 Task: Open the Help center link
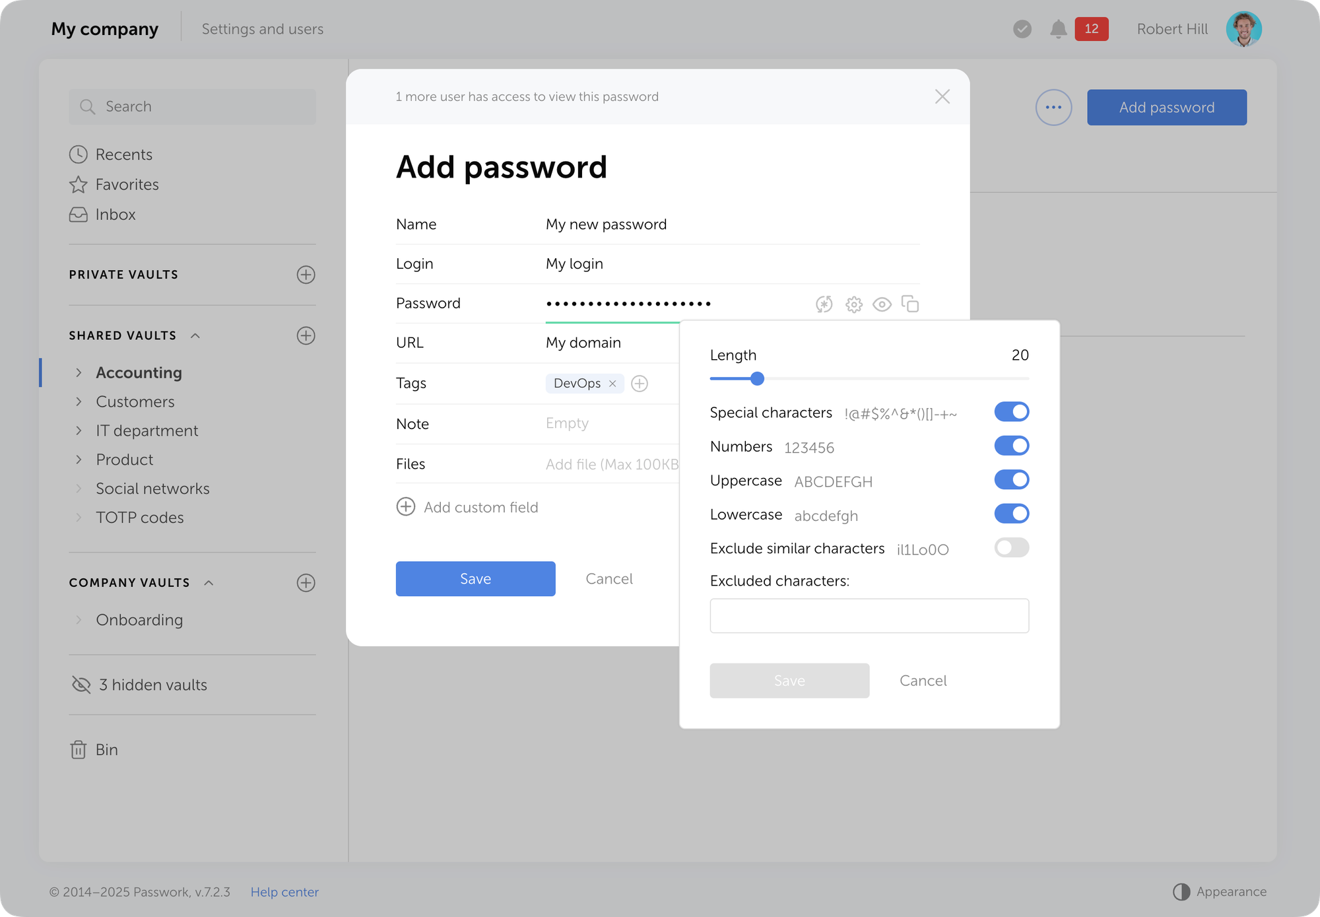click(284, 891)
